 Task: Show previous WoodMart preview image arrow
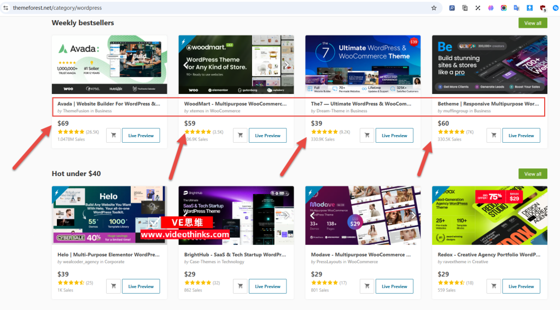click(186, 65)
